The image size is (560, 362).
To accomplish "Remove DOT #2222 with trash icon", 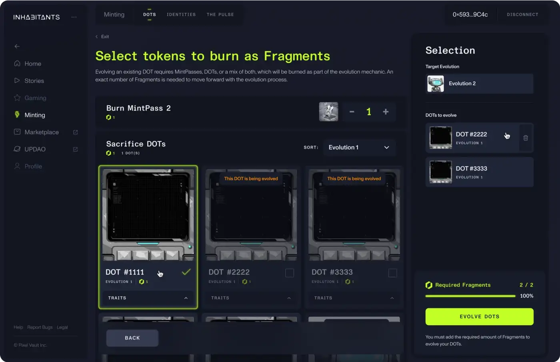I will (x=526, y=138).
